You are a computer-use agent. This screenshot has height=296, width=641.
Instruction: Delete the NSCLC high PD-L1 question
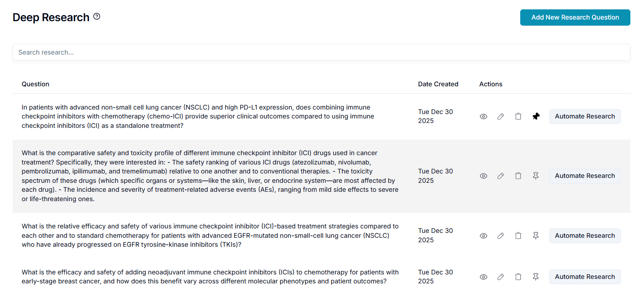(x=518, y=116)
